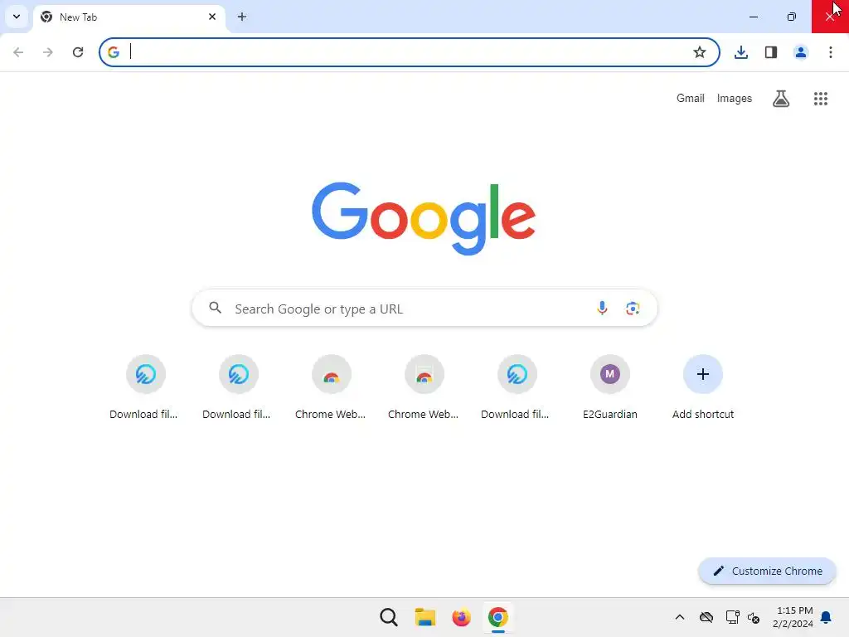Image resolution: width=849 pixels, height=637 pixels.
Task: Open a new tab with plus button
Action: tap(242, 17)
